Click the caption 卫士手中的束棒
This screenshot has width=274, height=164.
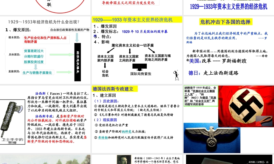tap(12, 141)
